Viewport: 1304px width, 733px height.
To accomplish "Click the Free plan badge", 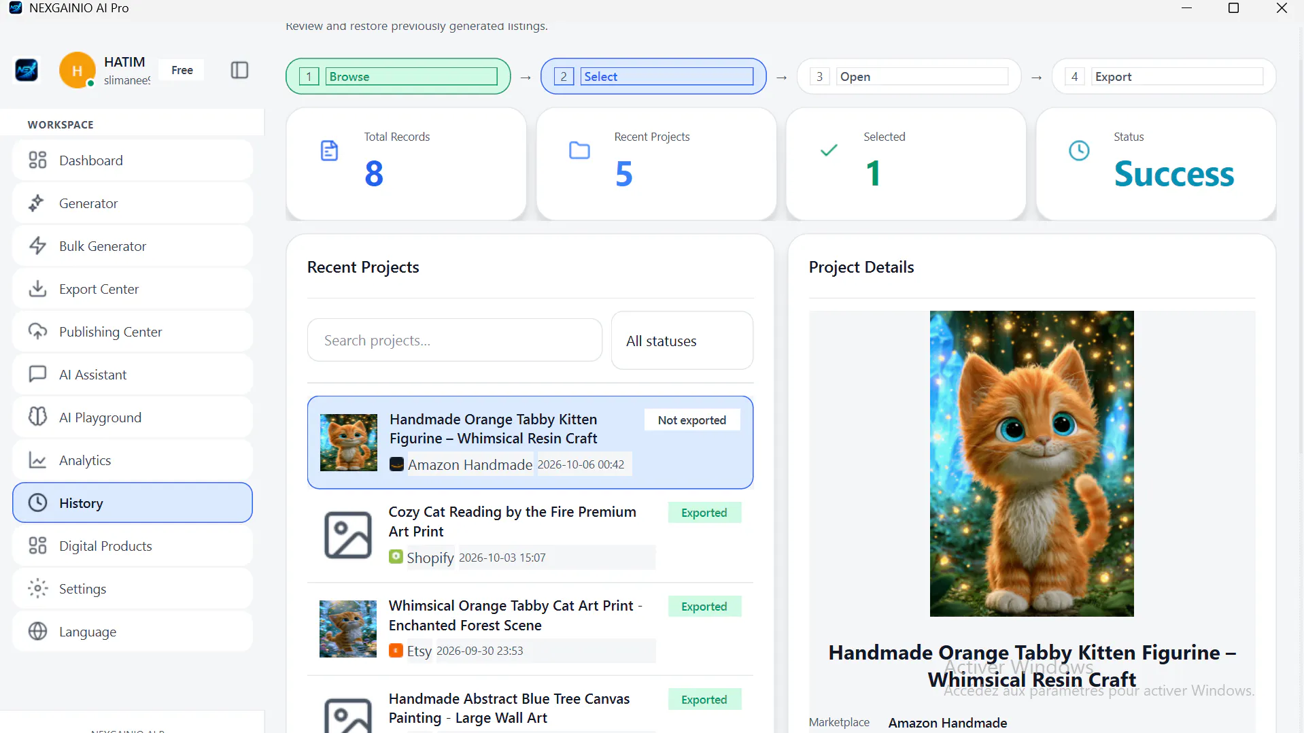I will tap(182, 70).
